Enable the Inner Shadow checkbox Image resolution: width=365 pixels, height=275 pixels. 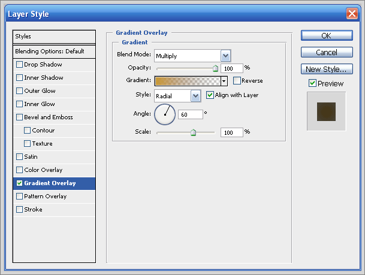[19, 77]
